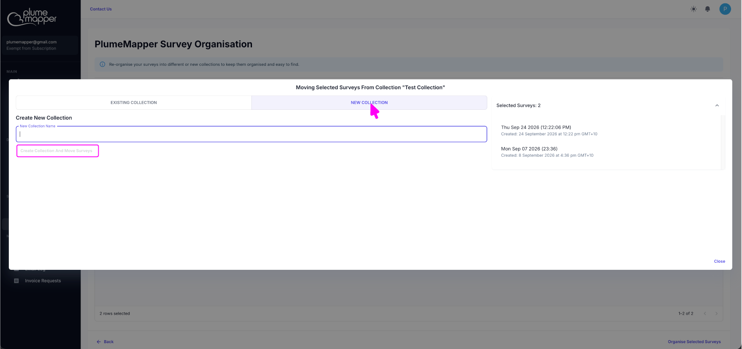Click the plumemapper@gmail.com account box

point(40,45)
